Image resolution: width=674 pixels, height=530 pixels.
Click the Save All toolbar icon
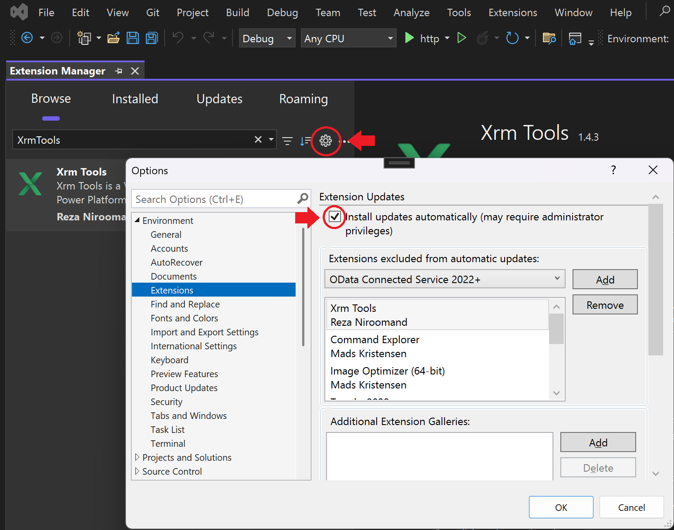[152, 38]
